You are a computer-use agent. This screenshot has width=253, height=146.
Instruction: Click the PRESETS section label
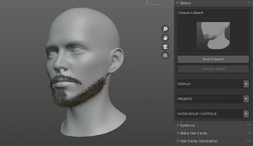pyautogui.click(x=185, y=99)
